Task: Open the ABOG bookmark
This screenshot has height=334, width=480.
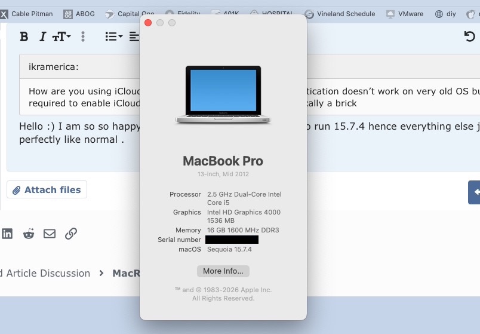Action: [x=79, y=14]
